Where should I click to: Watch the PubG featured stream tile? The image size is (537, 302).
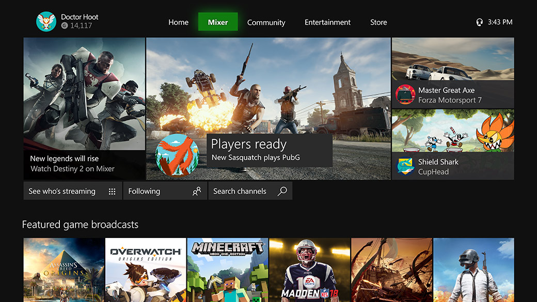click(268, 108)
